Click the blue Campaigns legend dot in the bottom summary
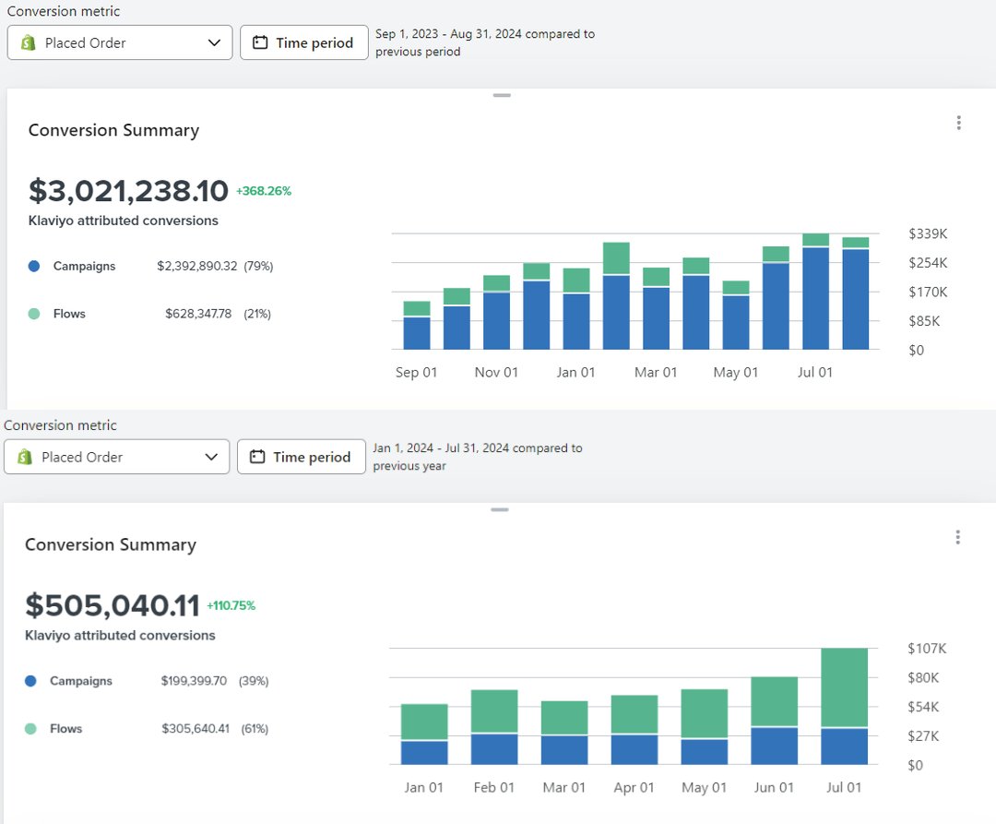Screen dimensions: 996x824 [x=31, y=681]
